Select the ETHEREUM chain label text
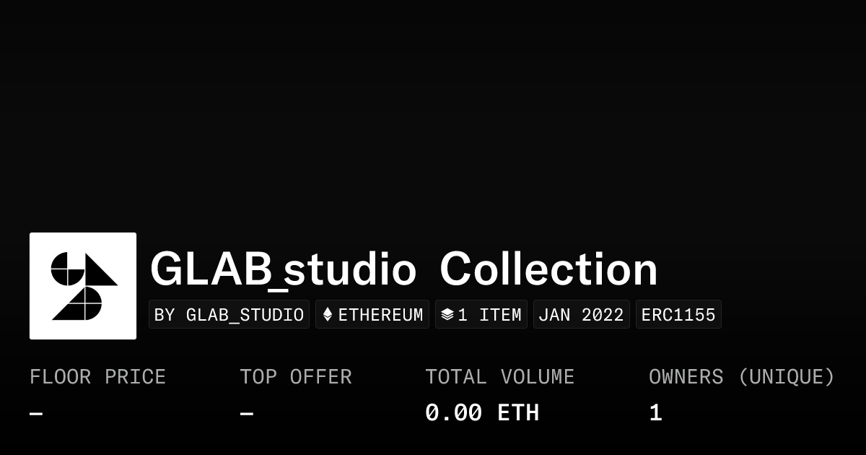The image size is (866, 455). click(x=380, y=315)
